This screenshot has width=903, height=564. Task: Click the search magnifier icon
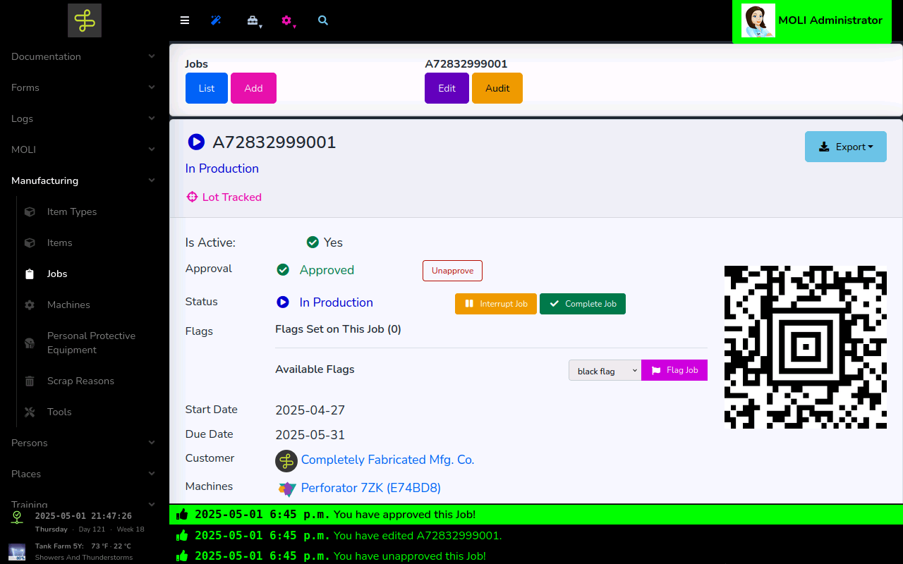coord(323,20)
